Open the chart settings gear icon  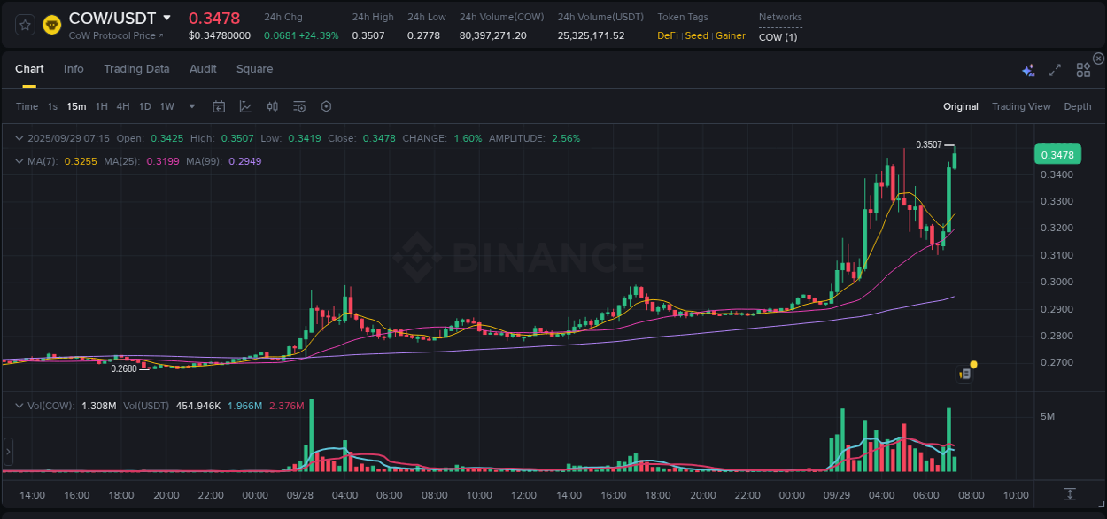tap(326, 106)
